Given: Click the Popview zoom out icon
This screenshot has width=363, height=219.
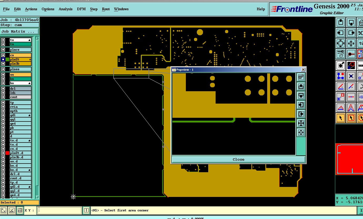Looking at the screenshot, I should pyautogui.click(x=301, y=132).
